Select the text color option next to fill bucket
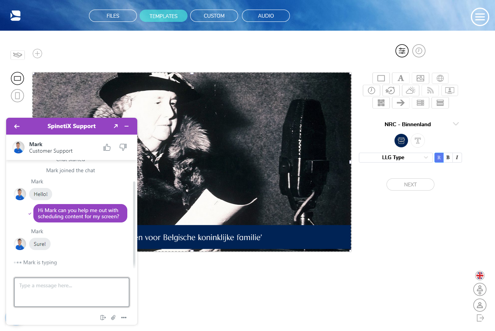 coord(418,140)
